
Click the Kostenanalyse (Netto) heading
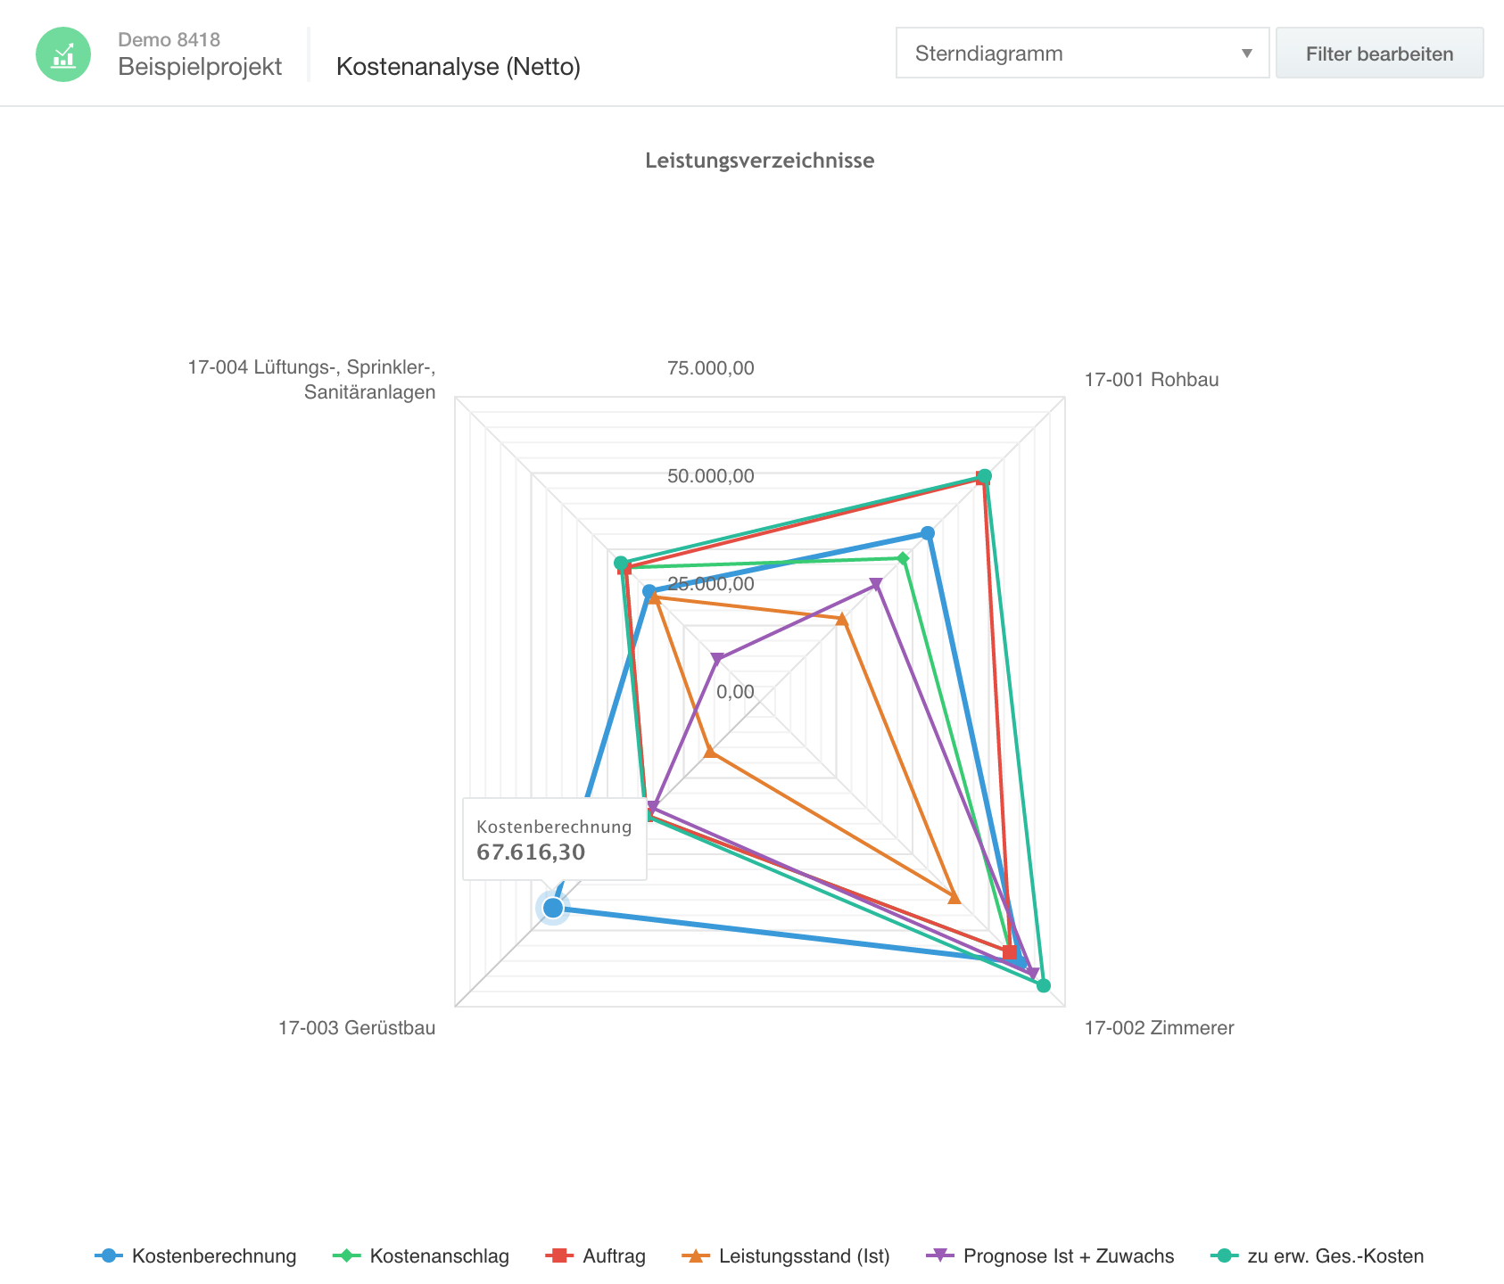[x=458, y=67]
